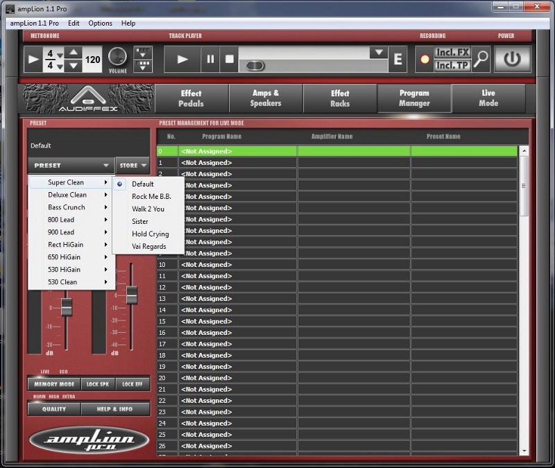Click the QUALITY button
This screenshot has width=555, height=468.
pyautogui.click(x=54, y=409)
